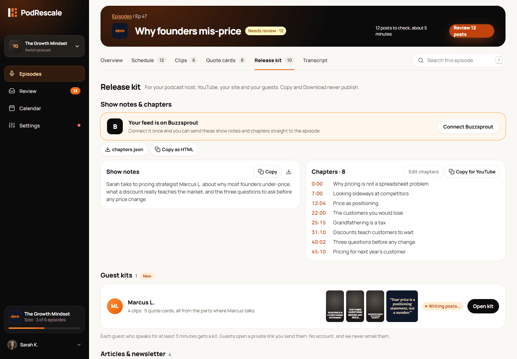Click the search magnifier icon

point(421,60)
